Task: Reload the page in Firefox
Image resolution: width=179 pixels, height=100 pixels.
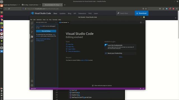Action: point(9,9)
